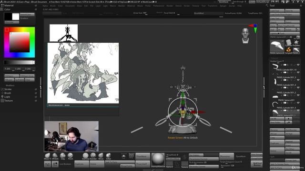
Task: Expand the Light palette
Action: tap(7, 97)
